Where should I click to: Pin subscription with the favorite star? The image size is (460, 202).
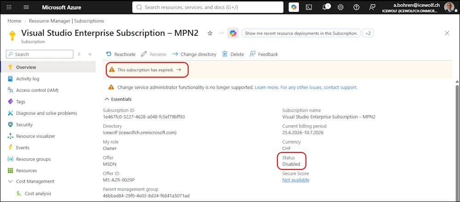tap(210, 33)
